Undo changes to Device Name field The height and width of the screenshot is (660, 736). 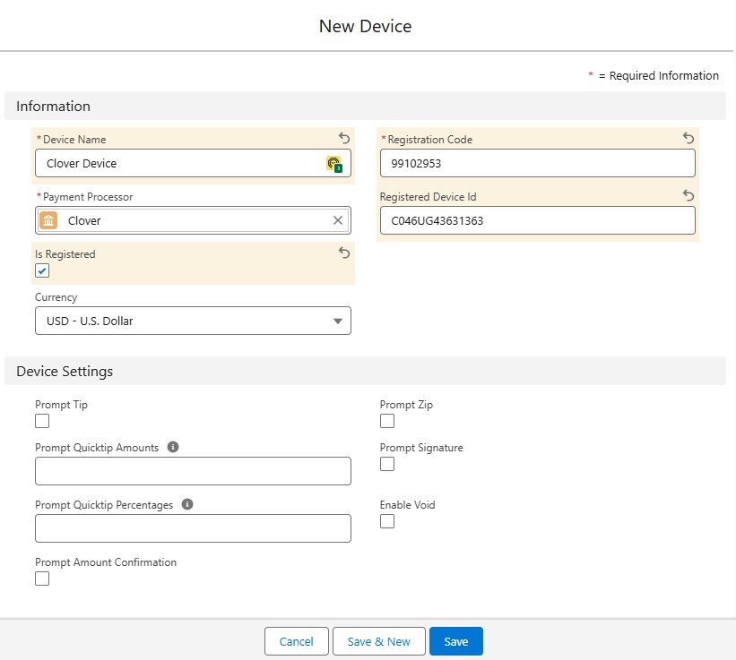click(344, 138)
